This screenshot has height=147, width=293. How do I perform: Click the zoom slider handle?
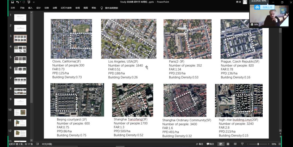pos(258,144)
